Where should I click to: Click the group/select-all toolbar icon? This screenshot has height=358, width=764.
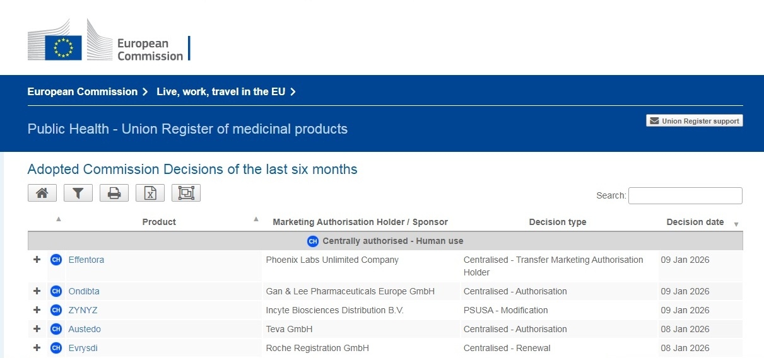tap(186, 193)
